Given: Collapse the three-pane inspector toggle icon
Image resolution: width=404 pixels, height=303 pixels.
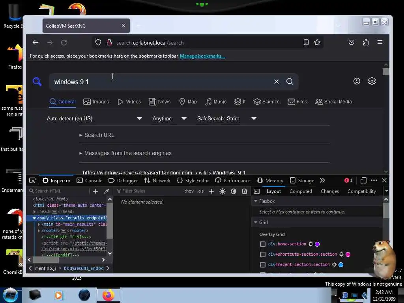Looking at the screenshot, I should coord(256,191).
